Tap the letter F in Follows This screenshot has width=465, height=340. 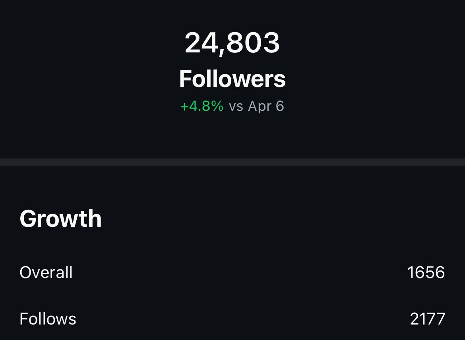coord(24,319)
